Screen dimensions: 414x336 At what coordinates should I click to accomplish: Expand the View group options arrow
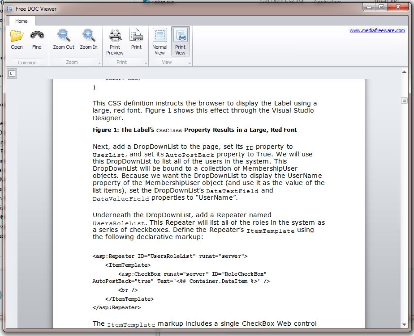pyautogui.click(x=189, y=63)
